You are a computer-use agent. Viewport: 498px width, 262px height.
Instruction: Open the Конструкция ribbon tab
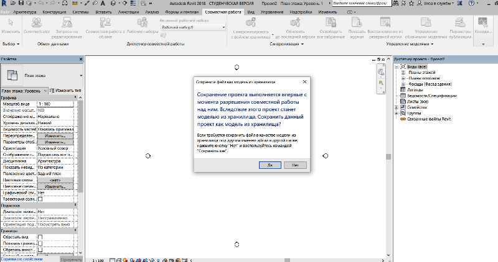click(54, 12)
